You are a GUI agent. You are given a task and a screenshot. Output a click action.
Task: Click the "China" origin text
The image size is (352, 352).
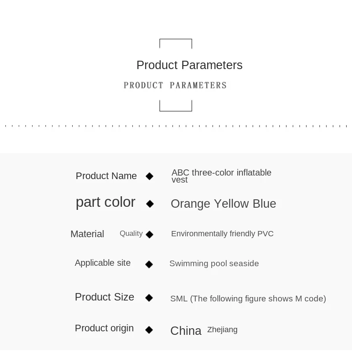click(x=186, y=331)
